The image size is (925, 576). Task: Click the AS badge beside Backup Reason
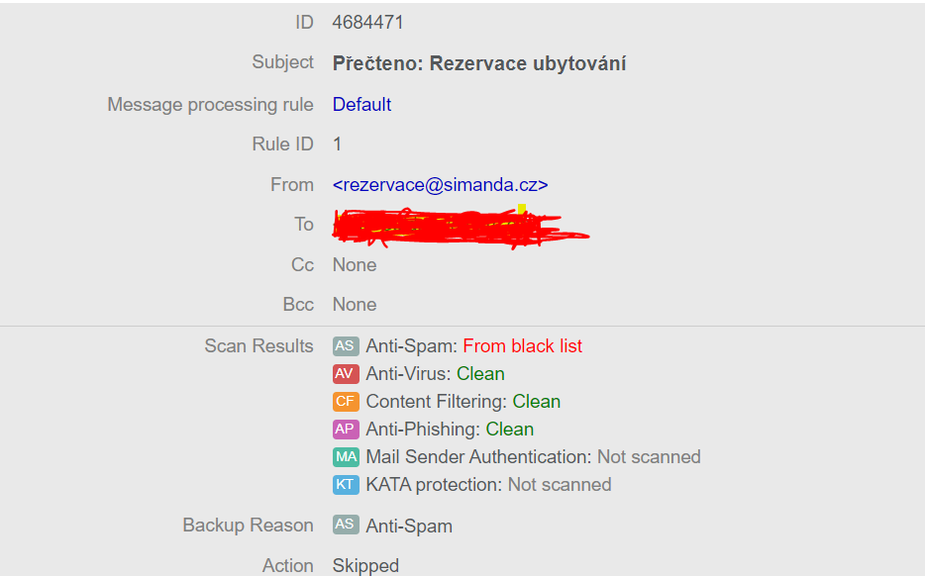coord(345,526)
